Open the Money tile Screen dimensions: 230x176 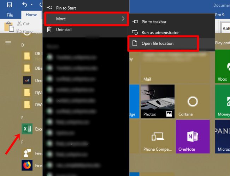(x=223, y=101)
